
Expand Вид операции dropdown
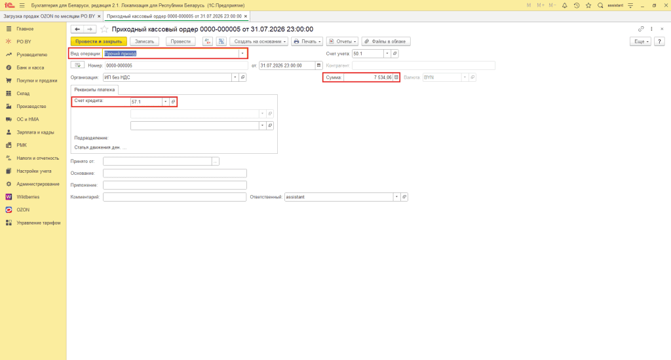point(242,54)
